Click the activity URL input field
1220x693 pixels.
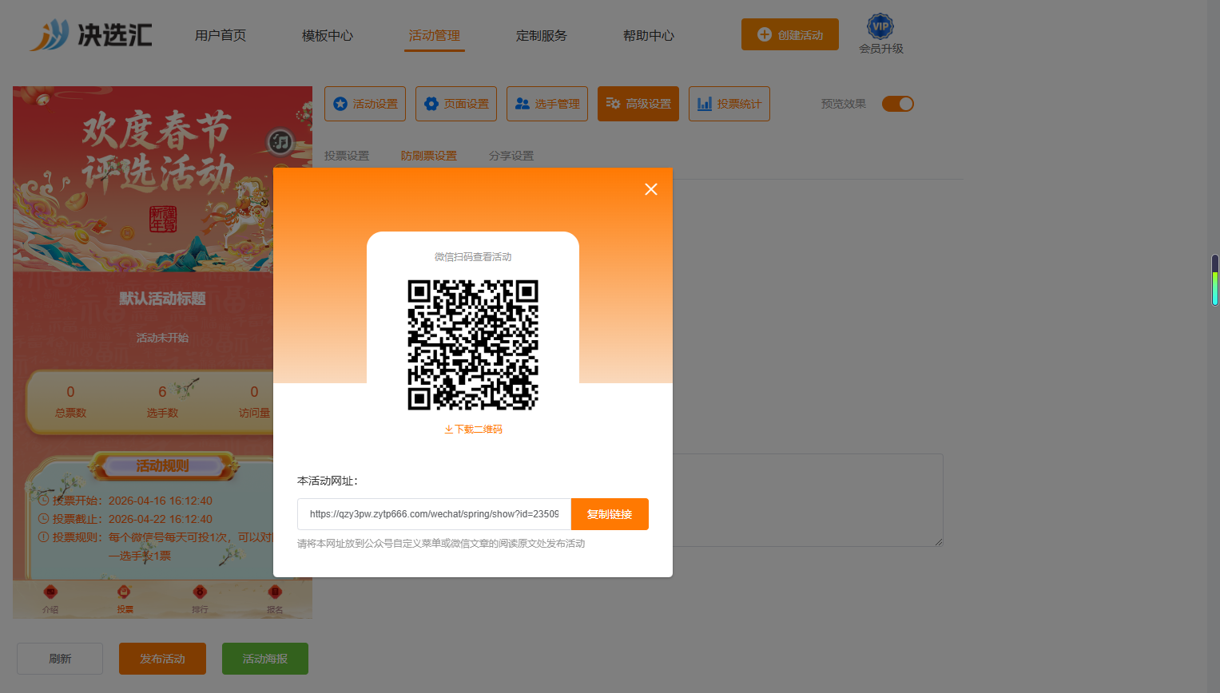click(434, 514)
